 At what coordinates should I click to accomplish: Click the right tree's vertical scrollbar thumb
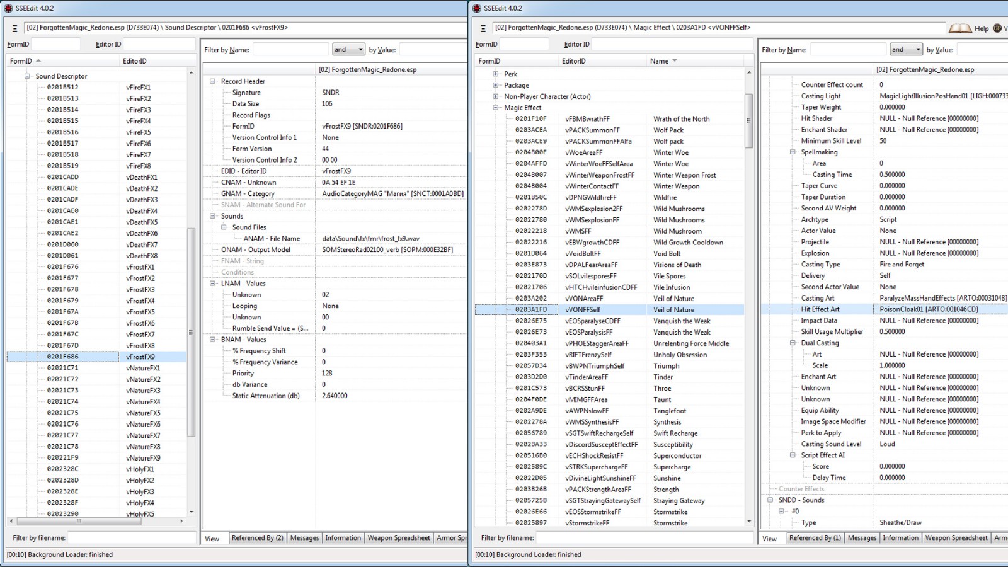(748, 120)
